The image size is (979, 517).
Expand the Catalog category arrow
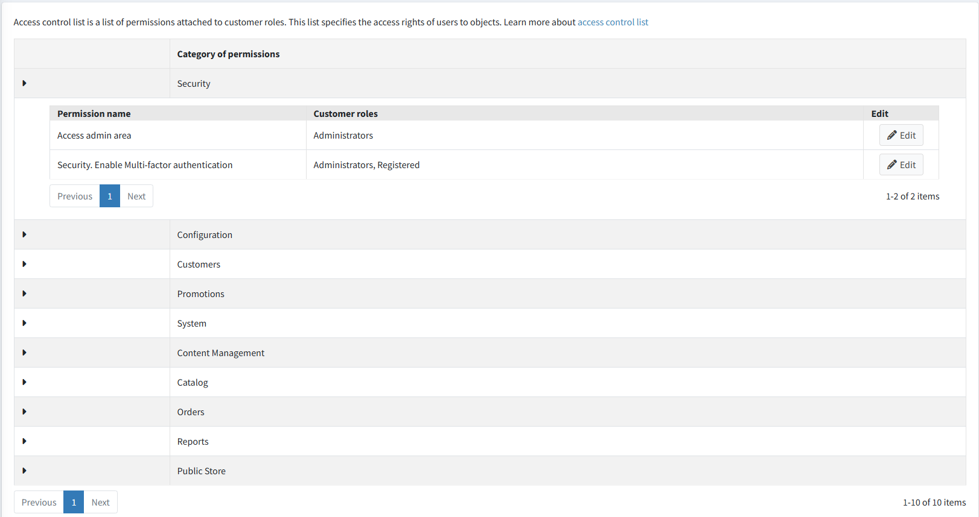[x=24, y=382]
